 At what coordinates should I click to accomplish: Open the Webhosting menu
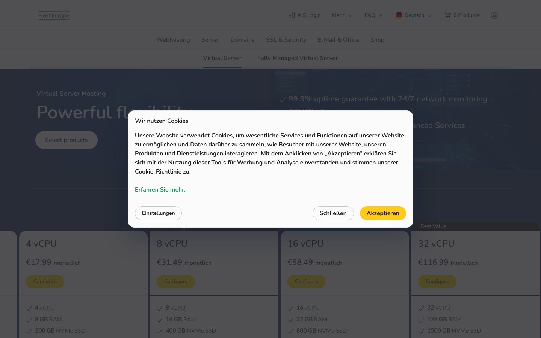point(173,40)
